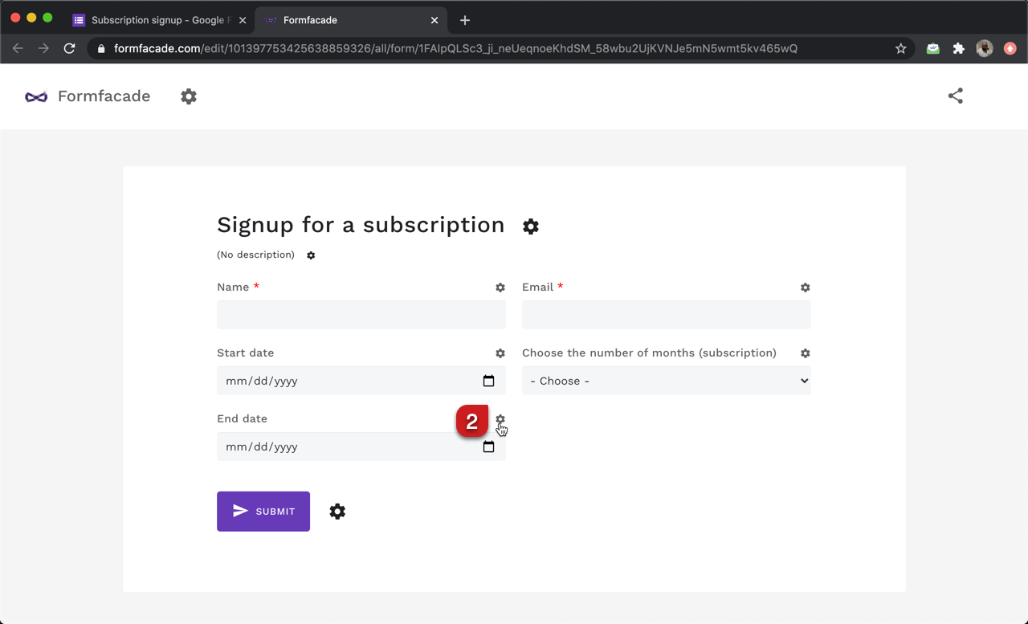Focus the Name input field
This screenshot has width=1028, height=624.
click(361, 315)
